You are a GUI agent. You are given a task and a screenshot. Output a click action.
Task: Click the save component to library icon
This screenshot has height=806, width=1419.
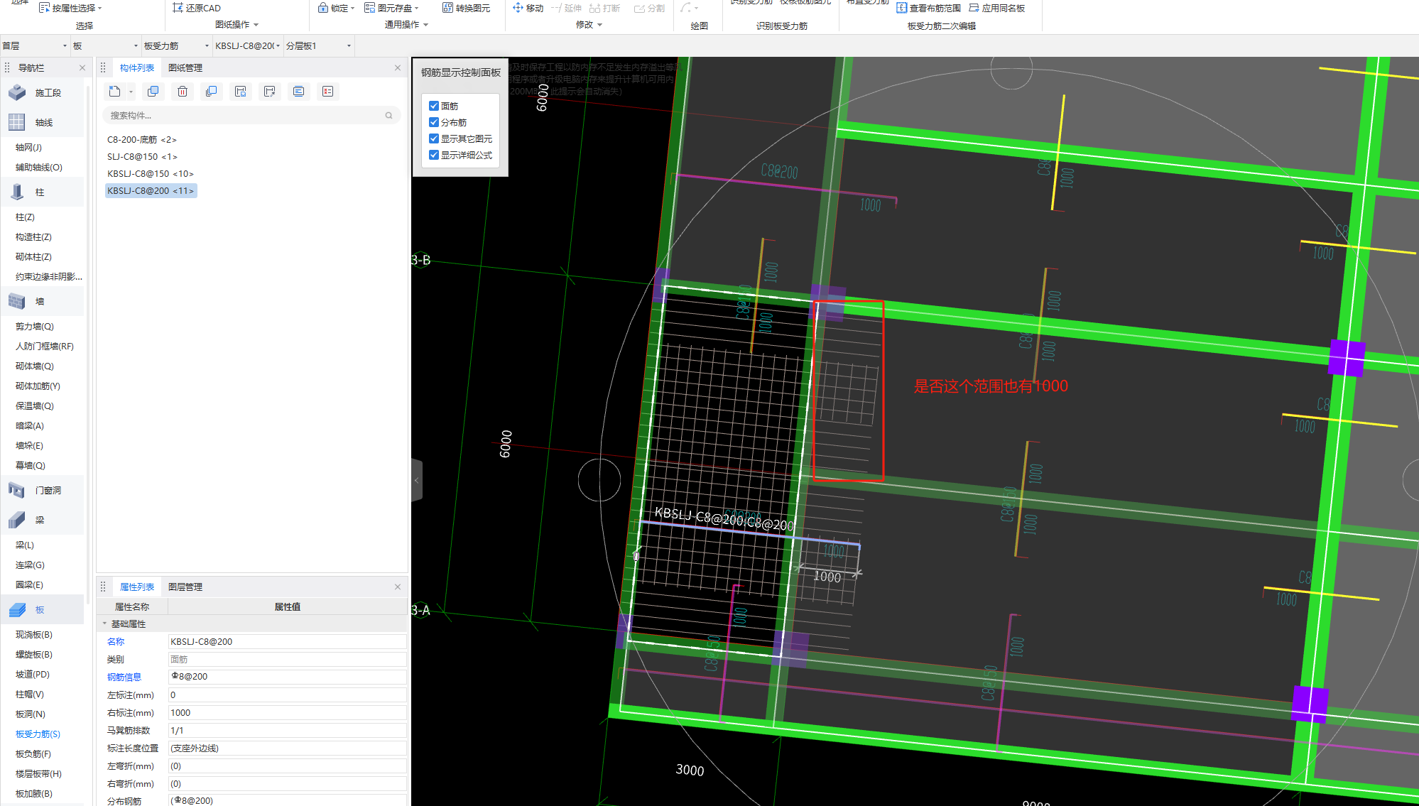coord(241,92)
